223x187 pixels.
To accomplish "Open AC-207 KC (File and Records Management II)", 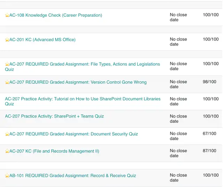I will coord(54,151).
